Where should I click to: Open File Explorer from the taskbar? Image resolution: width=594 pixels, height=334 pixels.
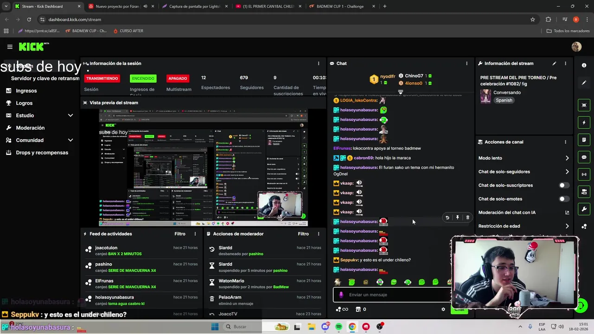[x=311, y=327]
